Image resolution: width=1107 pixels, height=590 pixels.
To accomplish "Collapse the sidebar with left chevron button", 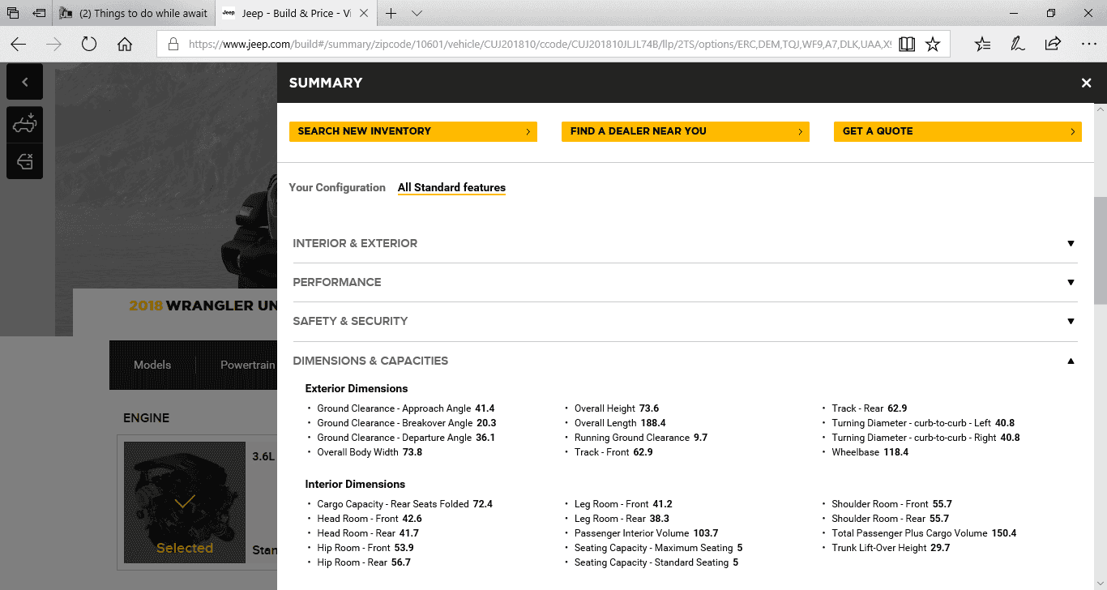I will point(25,82).
